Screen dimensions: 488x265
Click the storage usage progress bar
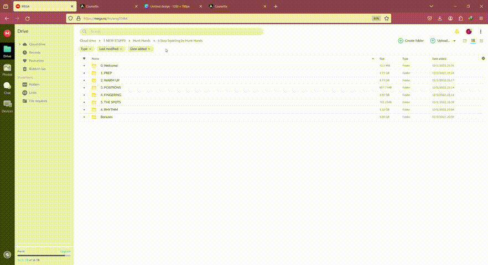pos(44,256)
